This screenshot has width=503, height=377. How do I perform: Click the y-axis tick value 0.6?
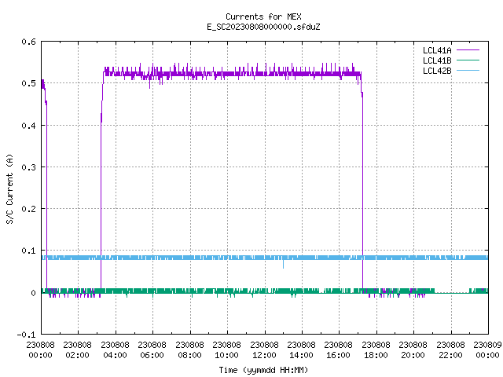(x=28, y=42)
